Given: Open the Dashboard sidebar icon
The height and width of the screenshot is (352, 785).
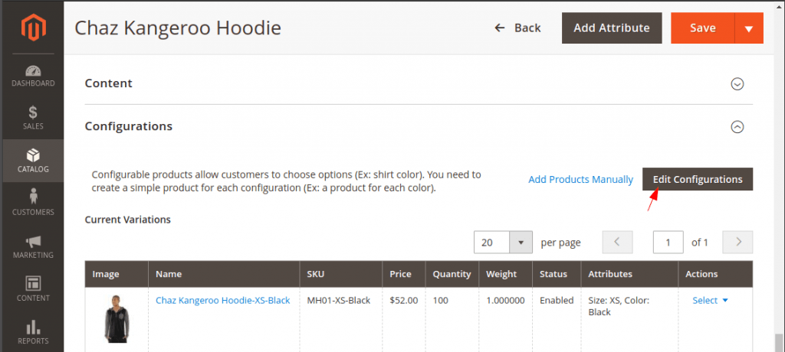Looking at the screenshot, I should (32, 71).
